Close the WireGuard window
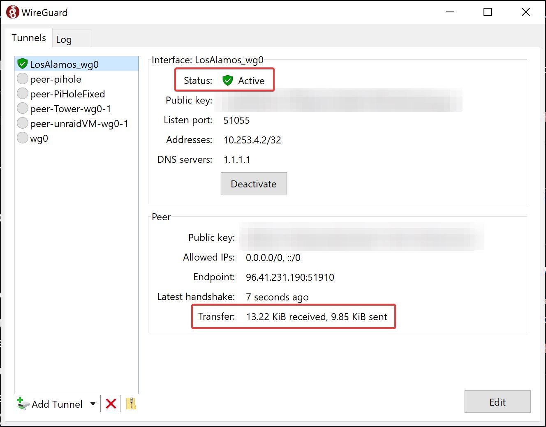546x427 pixels. click(x=526, y=12)
